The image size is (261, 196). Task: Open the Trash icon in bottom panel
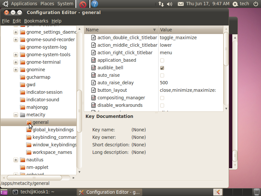point(256,192)
